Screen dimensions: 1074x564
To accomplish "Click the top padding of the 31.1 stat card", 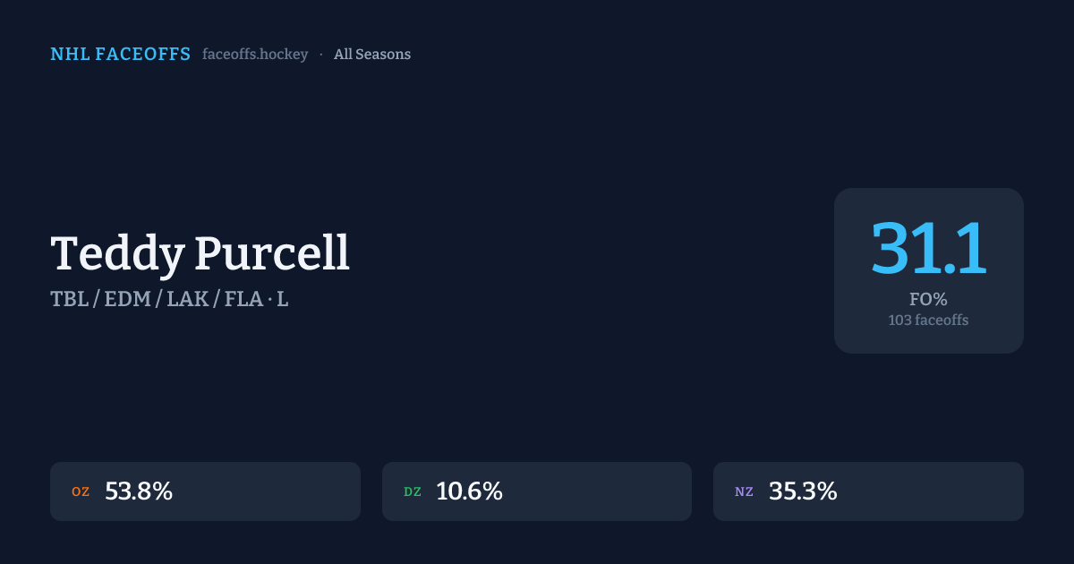I will click(928, 200).
